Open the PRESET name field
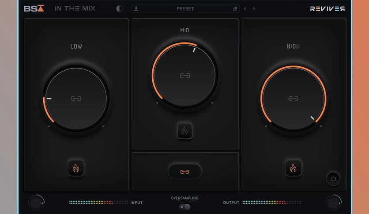This screenshot has width=369, height=214. click(x=185, y=9)
